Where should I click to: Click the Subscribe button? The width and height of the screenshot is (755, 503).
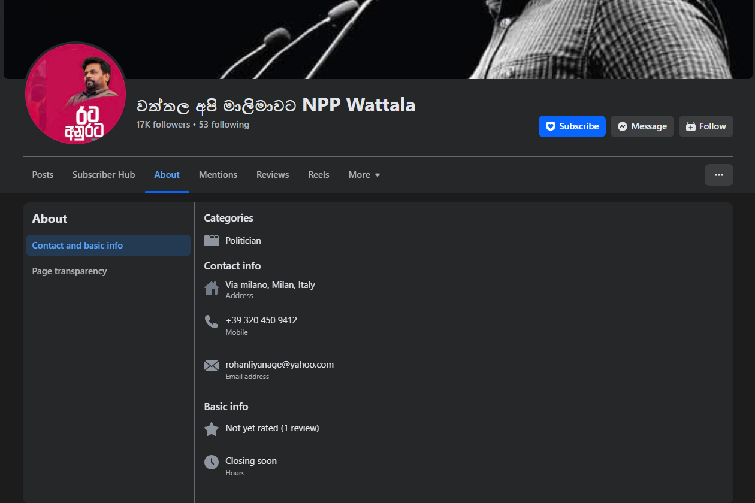pyautogui.click(x=572, y=126)
